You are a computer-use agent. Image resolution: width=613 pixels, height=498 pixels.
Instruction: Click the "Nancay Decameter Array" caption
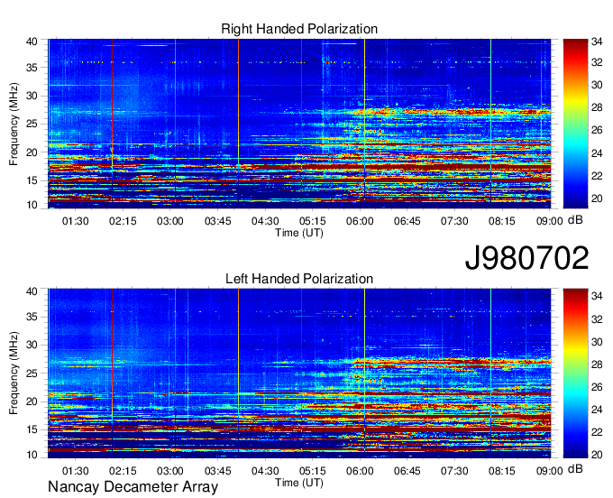[133, 487]
